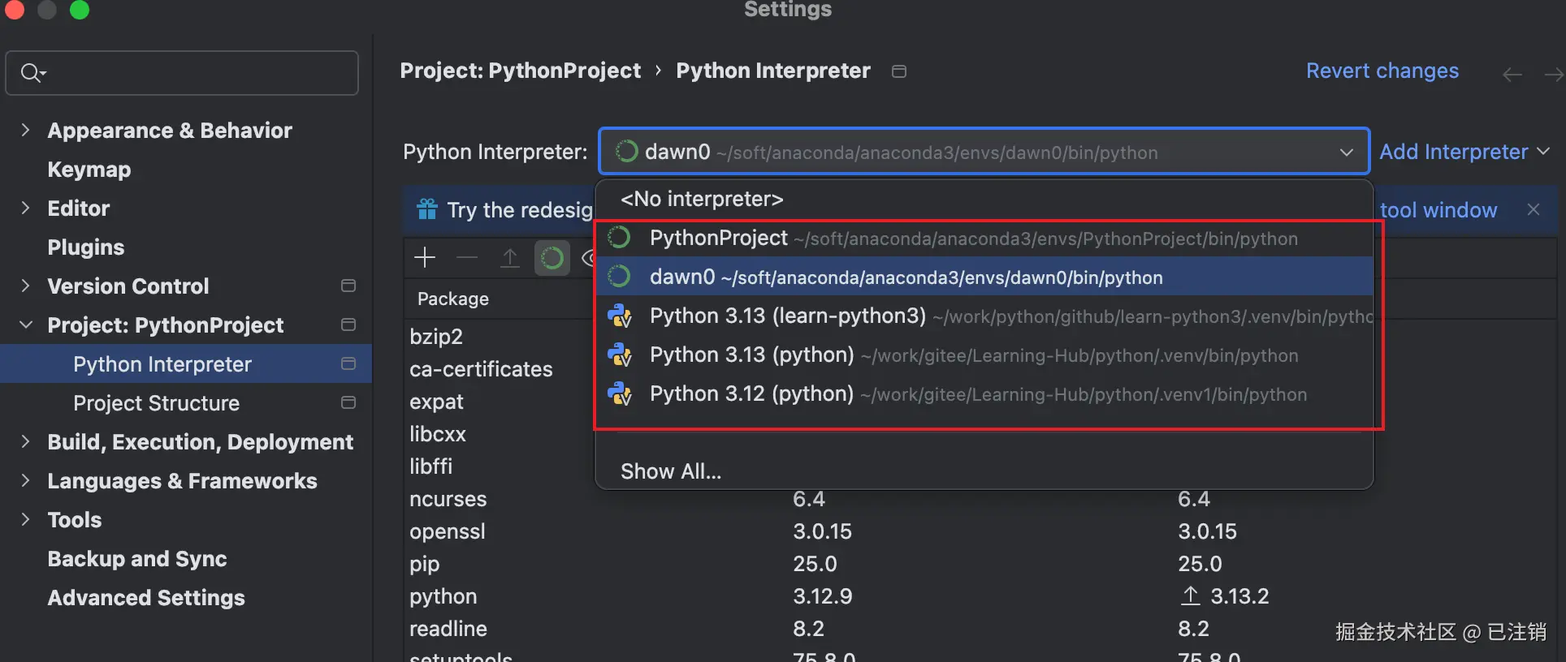Close the redesign banner with X
Image resolution: width=1566 pixels, height=662 pixels.
(x=1533, y=209)
